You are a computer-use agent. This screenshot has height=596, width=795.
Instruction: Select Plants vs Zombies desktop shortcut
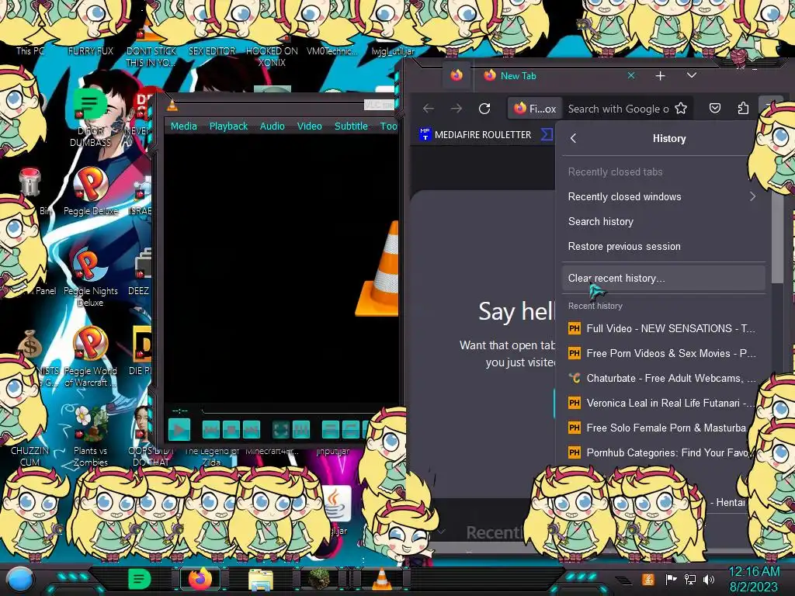[x=91, y=436]
